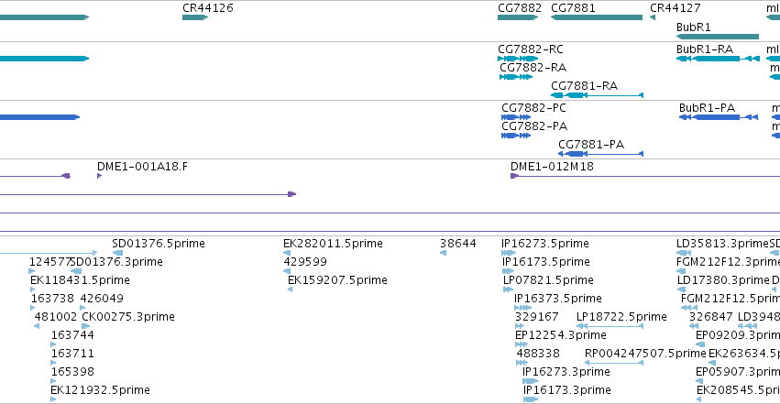Click the DME1-001A18.F clone label
Viewport: 780px width, 404px height.
[x=142, y=167]
